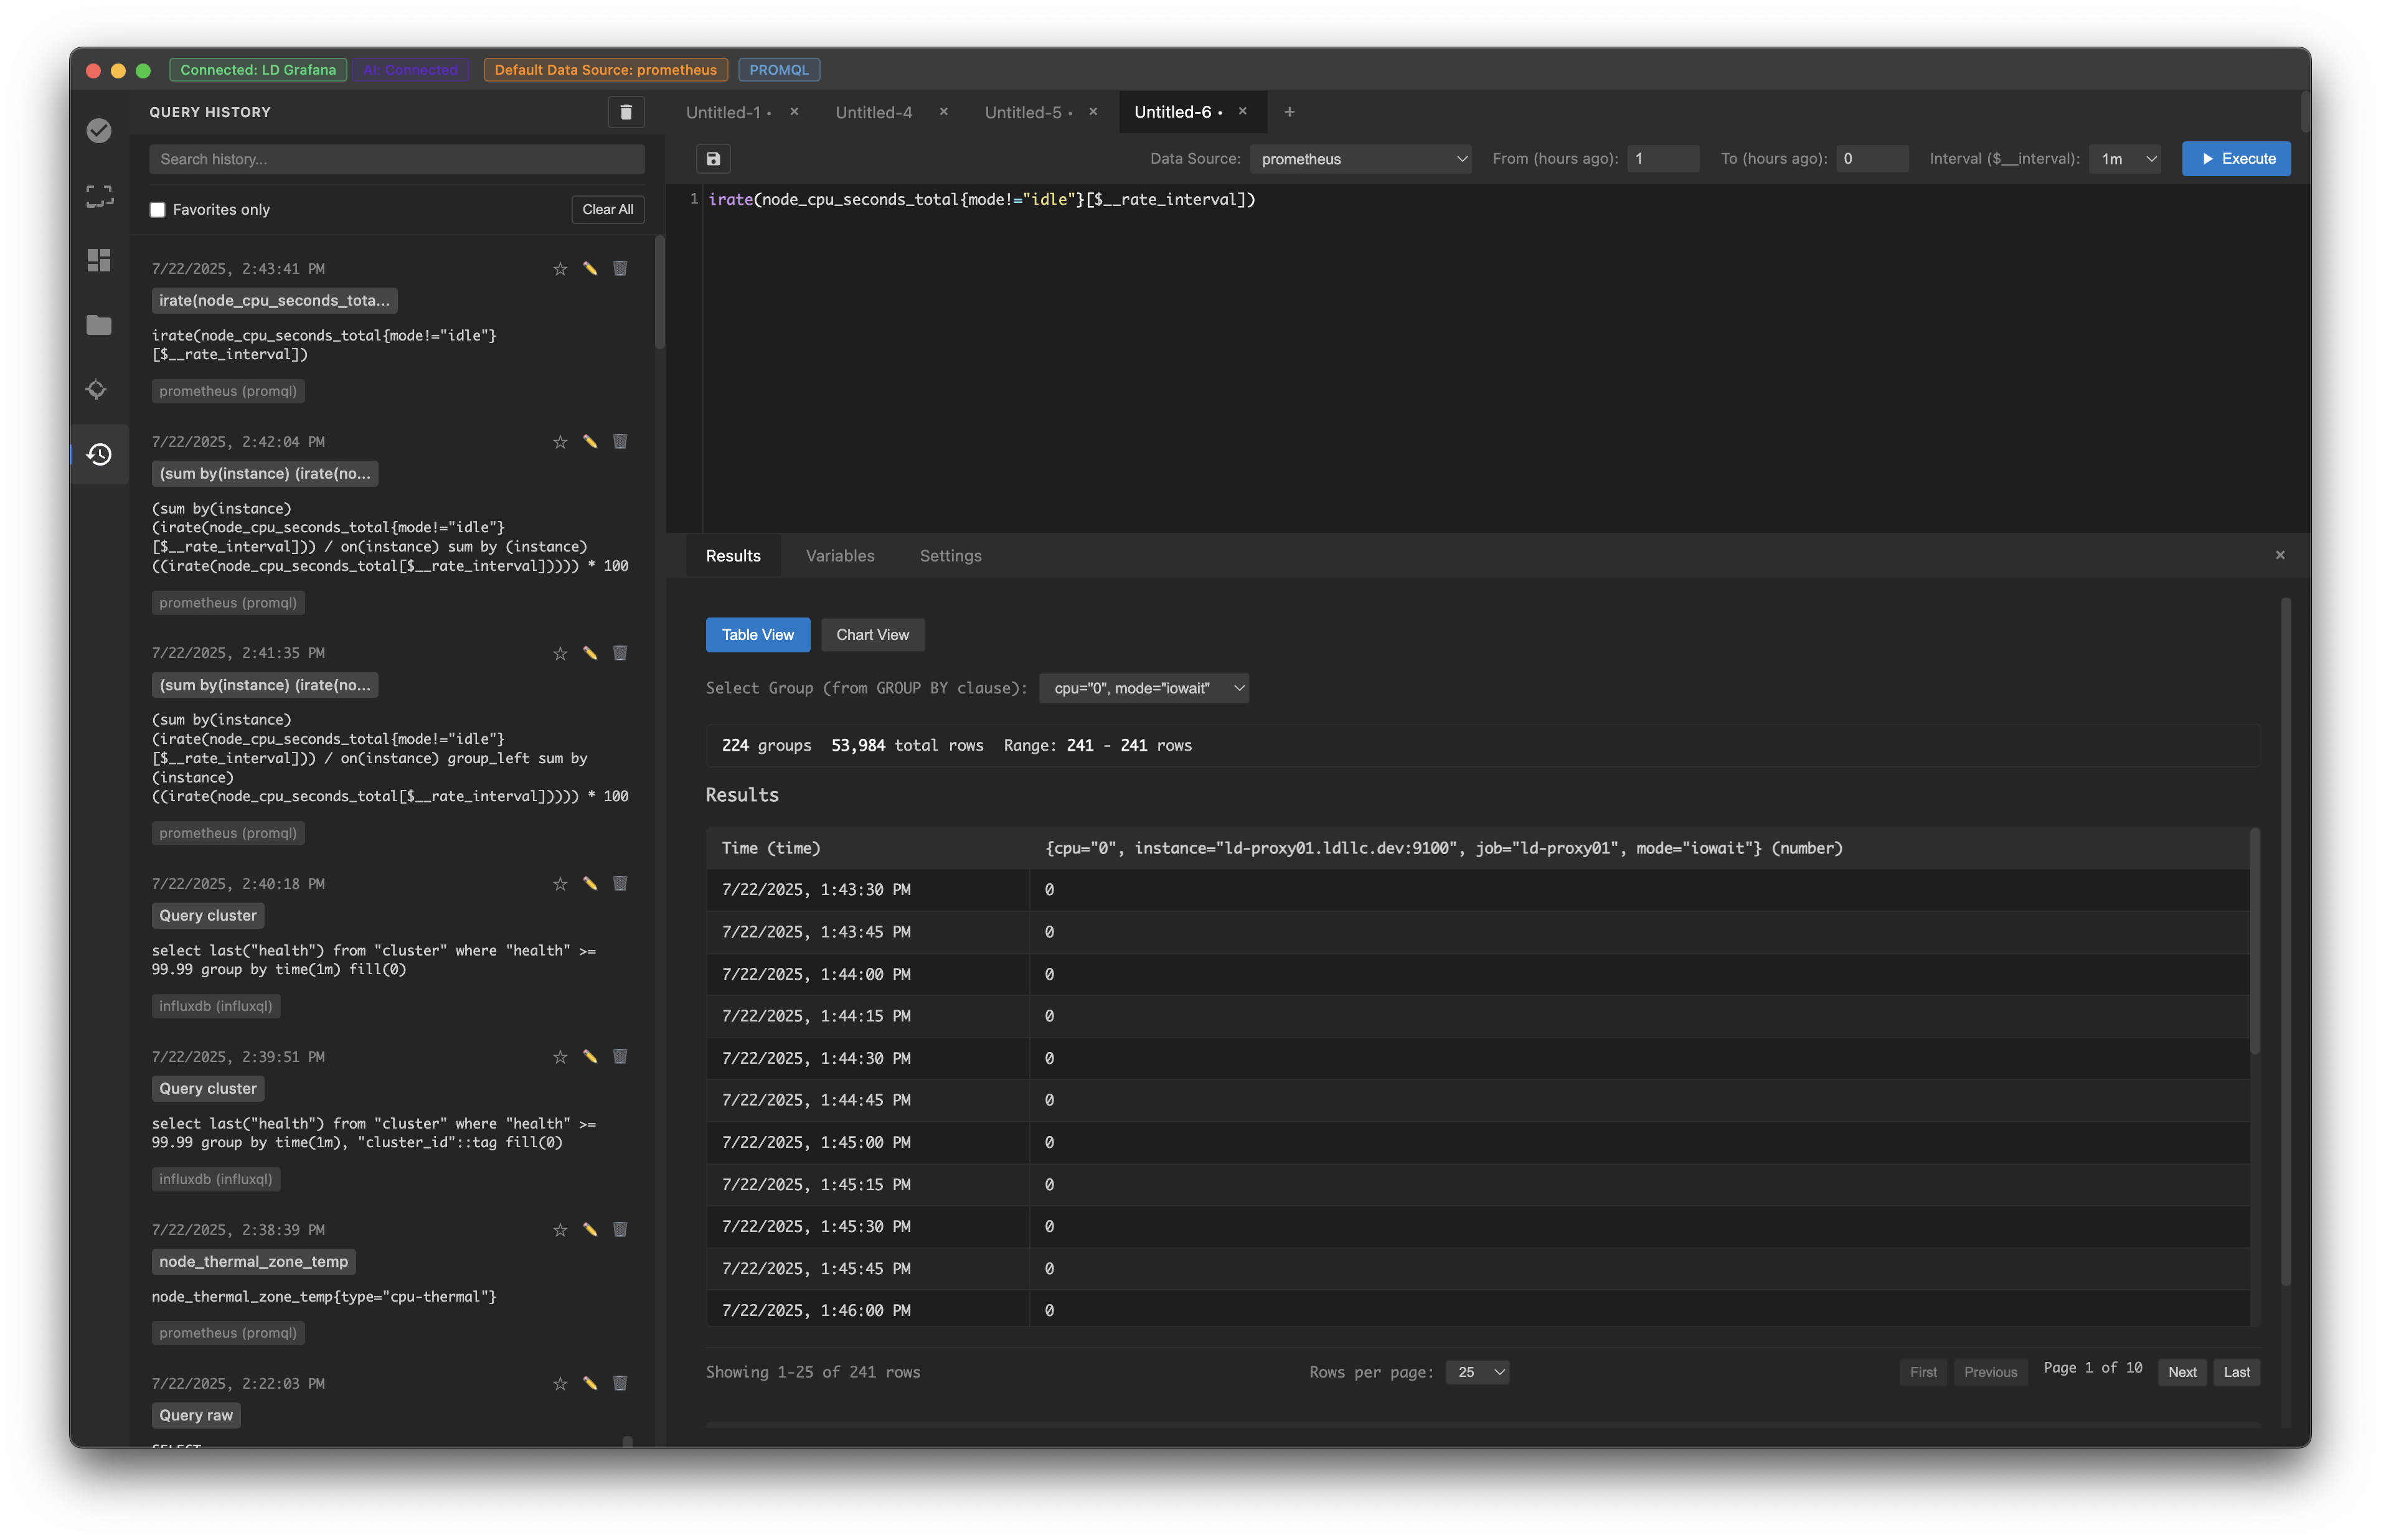The image size is (2381, 1540).
Task: Focus the To (hours ago) field
Action: coord(1871,159)
